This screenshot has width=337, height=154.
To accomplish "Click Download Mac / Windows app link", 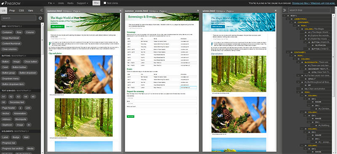I will pyautogui.click(x=313, y=3).
